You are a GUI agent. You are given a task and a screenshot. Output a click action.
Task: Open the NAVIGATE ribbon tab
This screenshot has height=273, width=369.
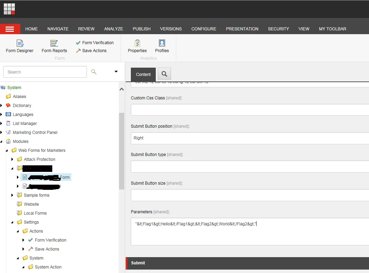pos(58,29)
